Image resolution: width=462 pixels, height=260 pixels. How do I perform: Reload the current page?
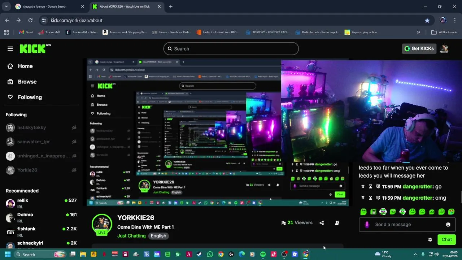click(30, 20)
